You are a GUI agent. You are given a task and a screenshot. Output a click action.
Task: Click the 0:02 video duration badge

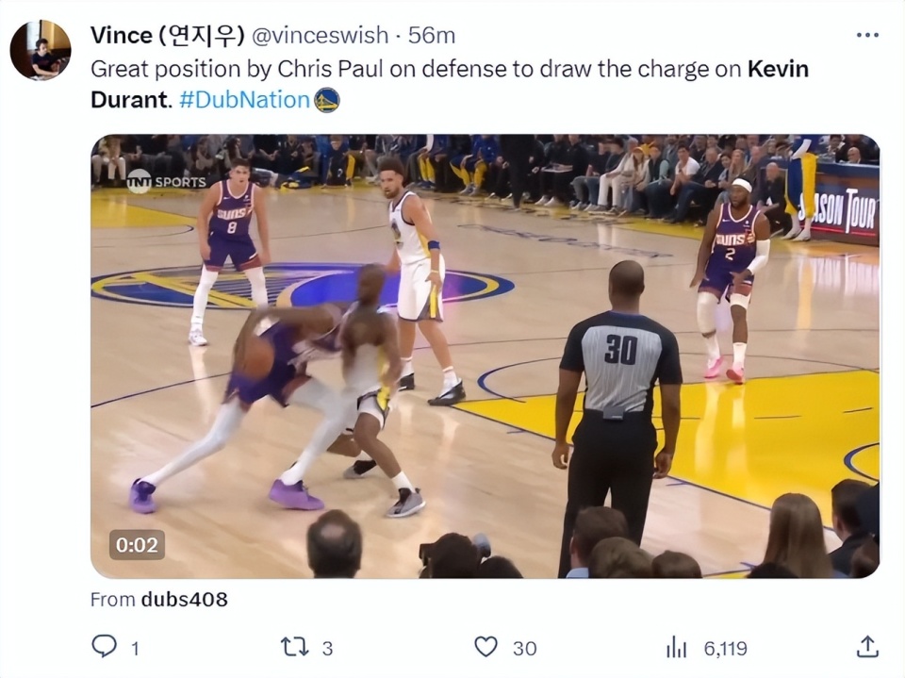pos(137,545)
